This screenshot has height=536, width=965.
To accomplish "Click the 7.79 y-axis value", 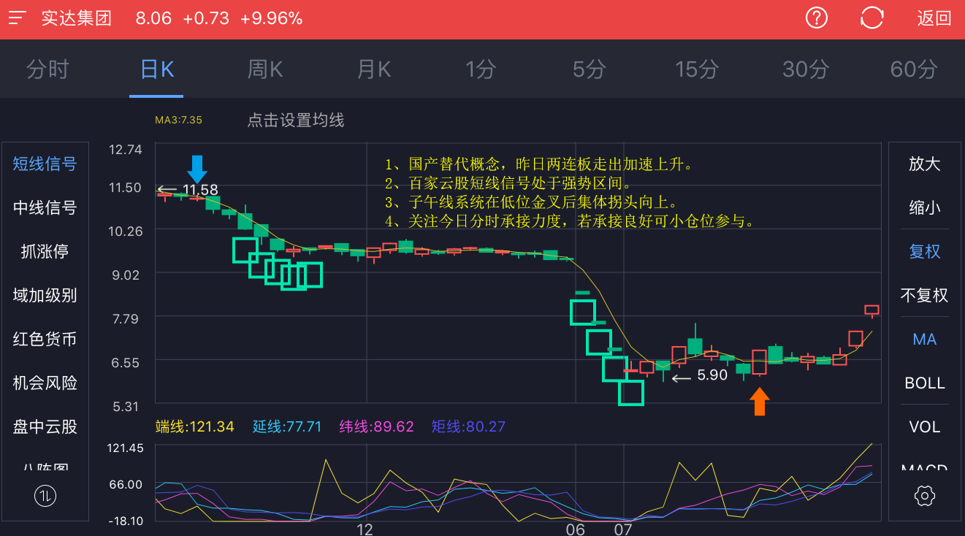I will point(125,318).
